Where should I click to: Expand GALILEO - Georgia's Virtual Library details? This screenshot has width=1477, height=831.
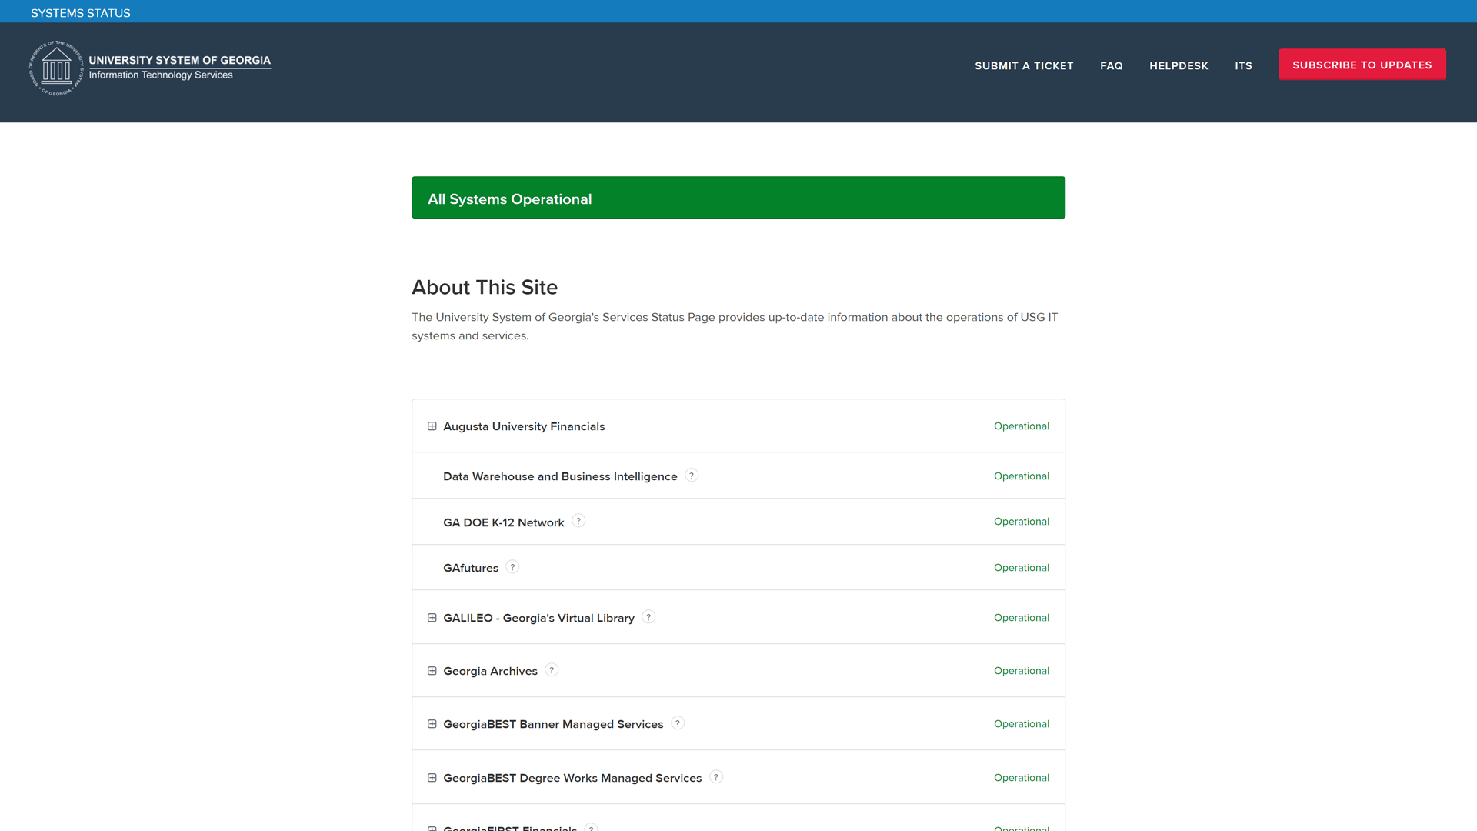[432, 617]
